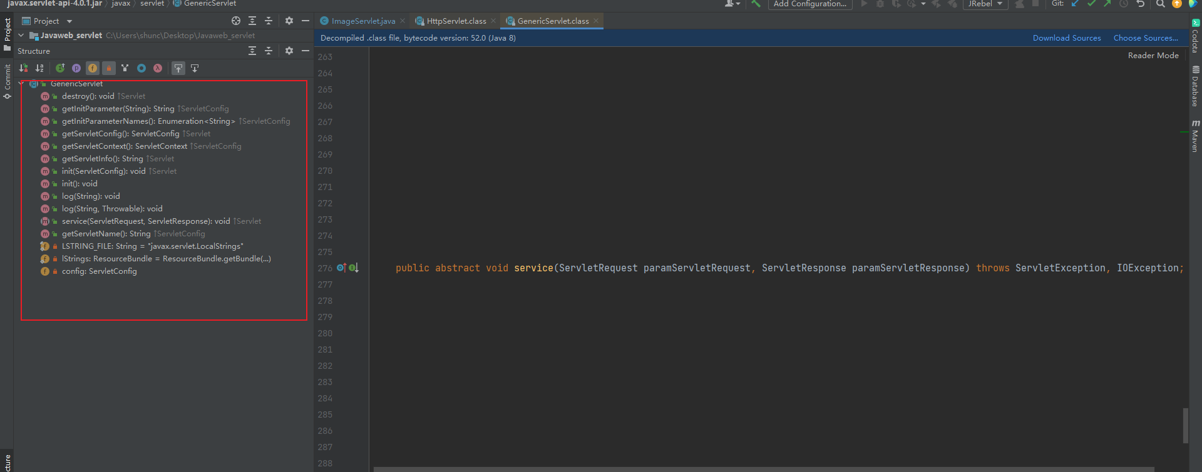
Task: Open the Database side panel
Action: point(1195,86)
